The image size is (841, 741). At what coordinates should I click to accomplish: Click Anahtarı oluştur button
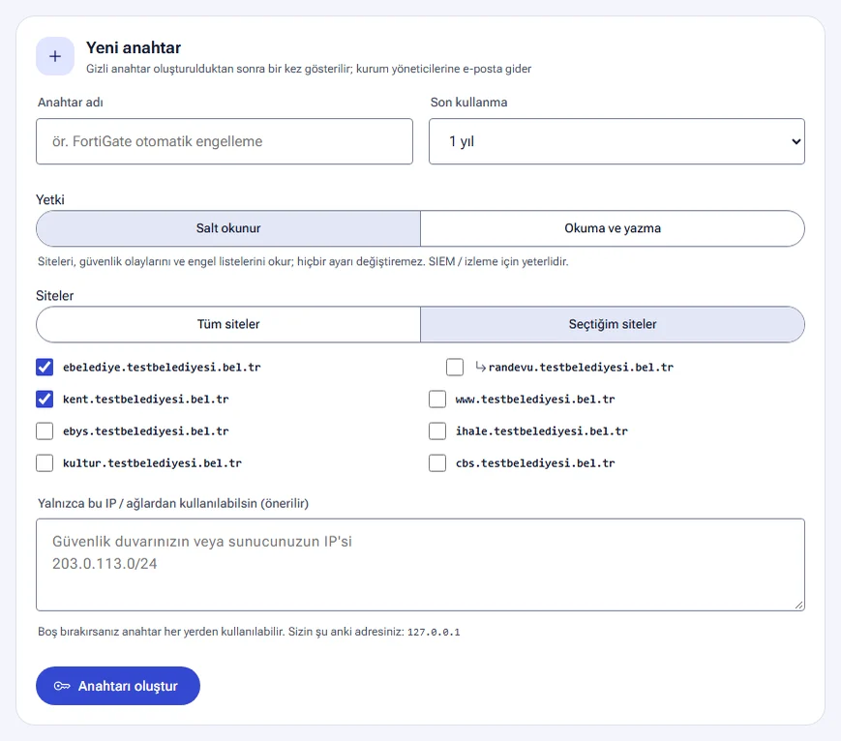pos(118,686)
